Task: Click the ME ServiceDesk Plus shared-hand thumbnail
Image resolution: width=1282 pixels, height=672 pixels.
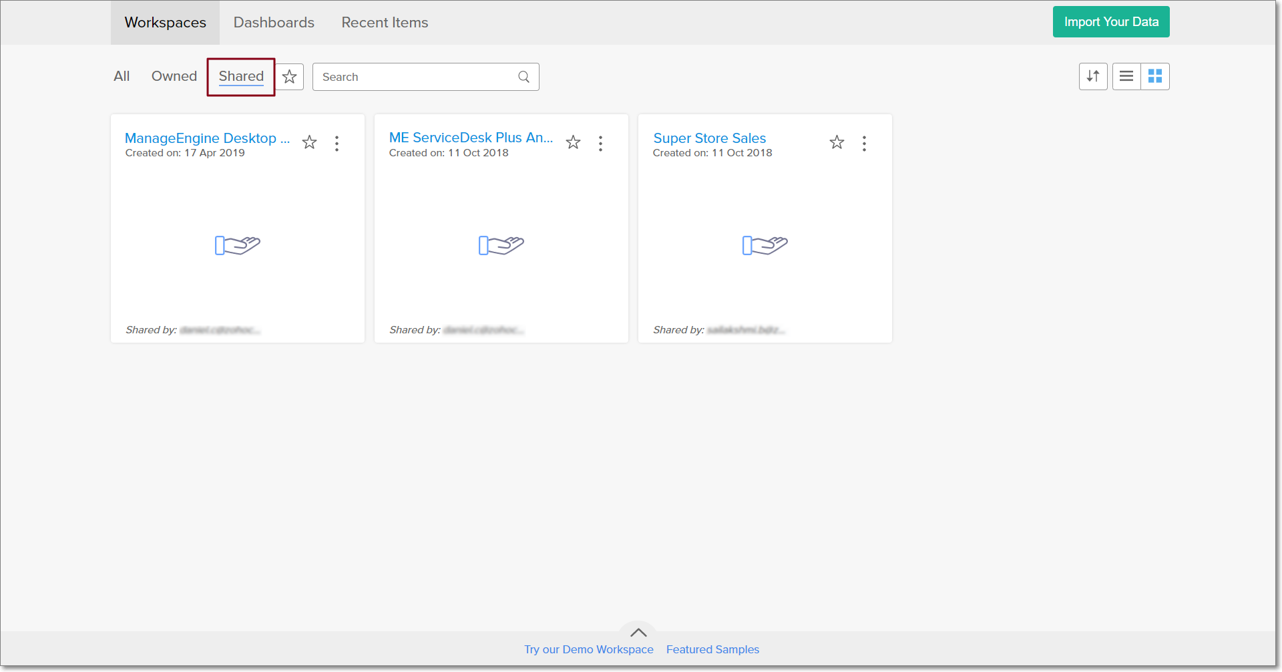Action: (501, 245)
